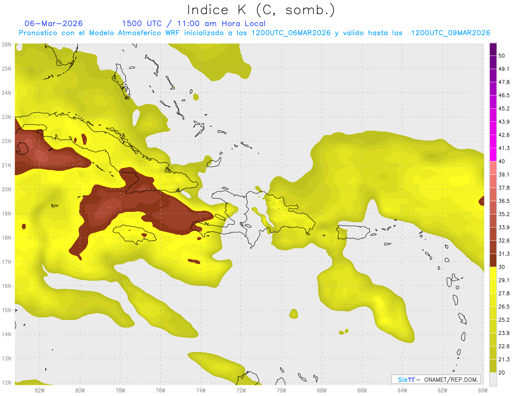Click the latitude label '22N'
513x396 pixels.
point(6,141)
